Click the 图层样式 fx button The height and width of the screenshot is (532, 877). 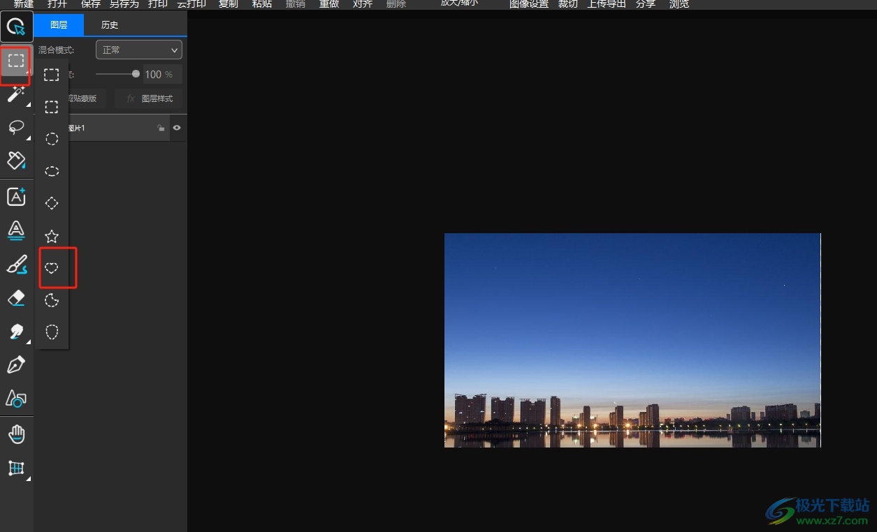click(x=149, y=98)
